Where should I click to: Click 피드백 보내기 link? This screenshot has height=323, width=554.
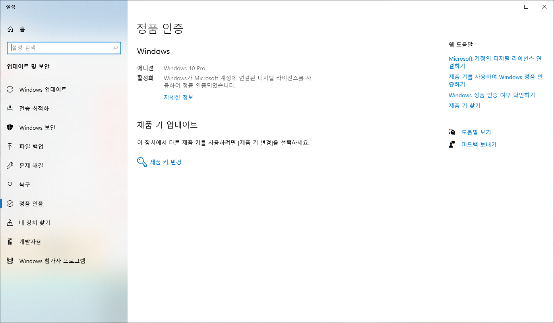click(479, 144)
